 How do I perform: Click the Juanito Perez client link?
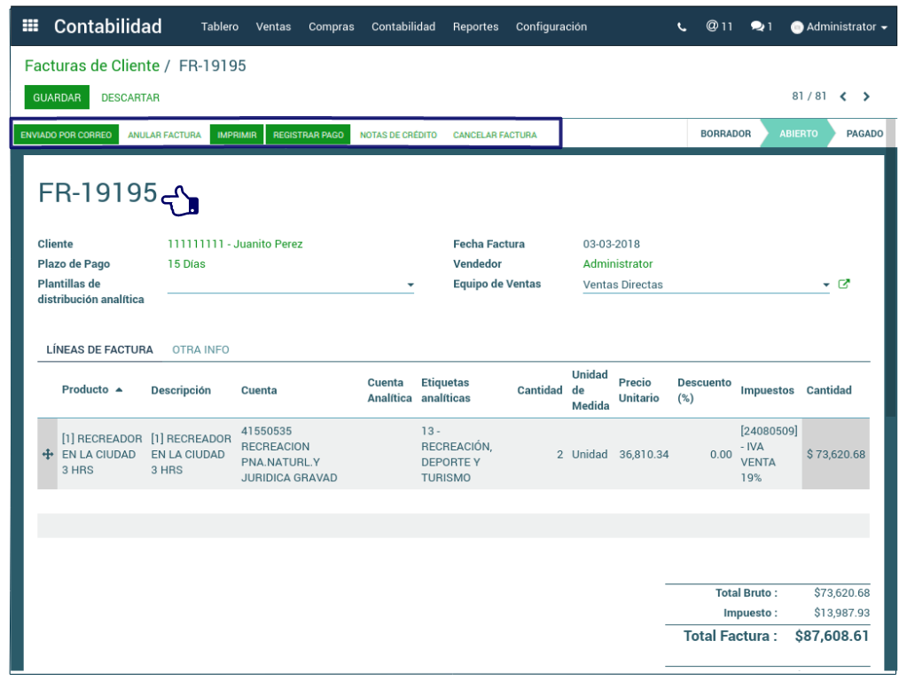(234, 244)
